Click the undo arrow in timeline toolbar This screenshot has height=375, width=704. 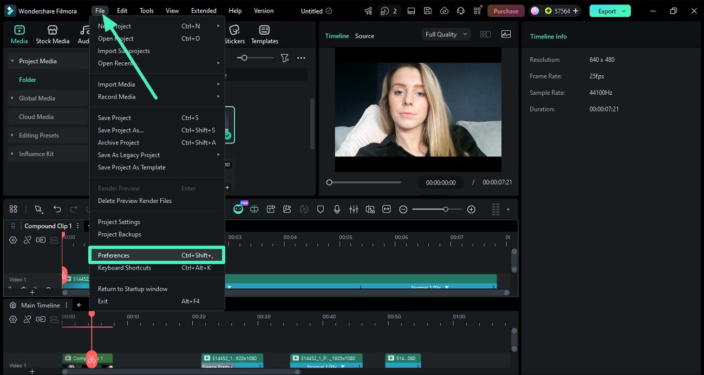pos(57,209)
